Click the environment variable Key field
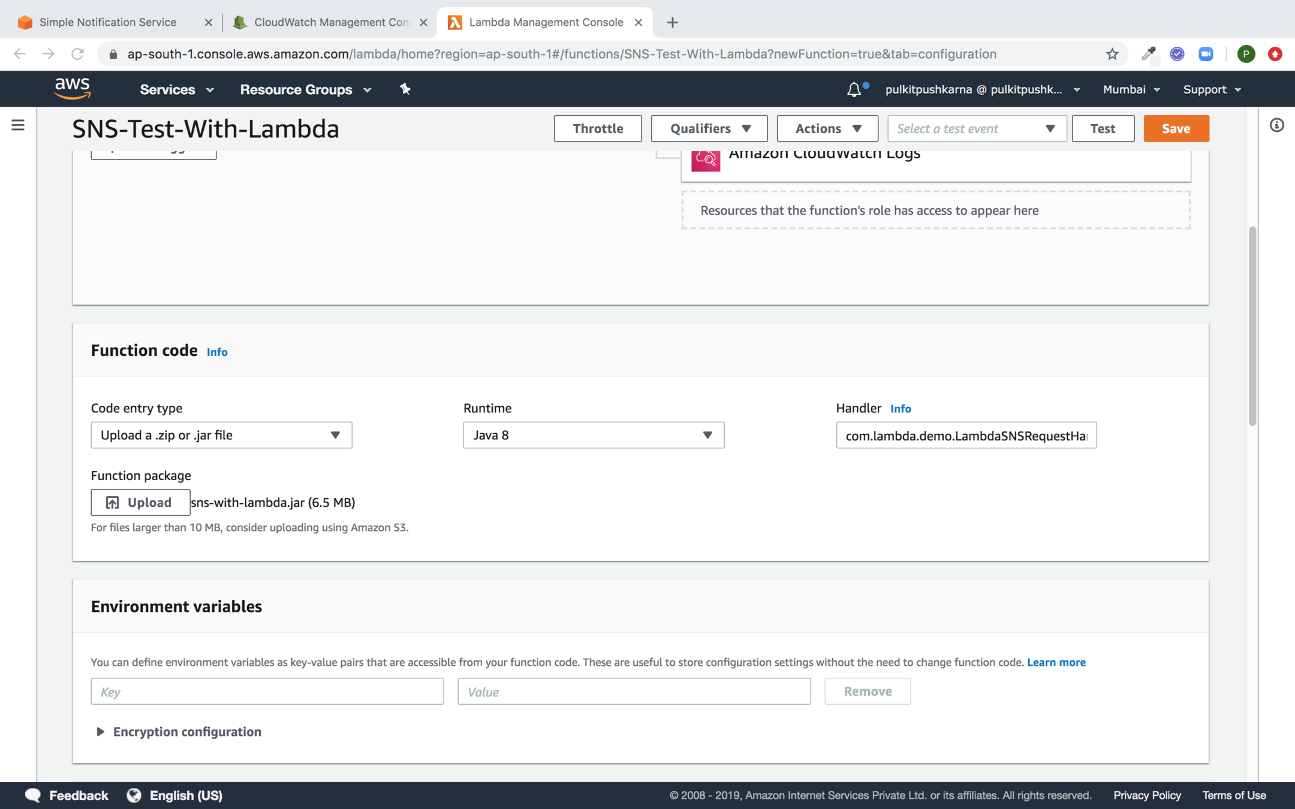Screen dimensions: 1295x809 coord(267,692)
